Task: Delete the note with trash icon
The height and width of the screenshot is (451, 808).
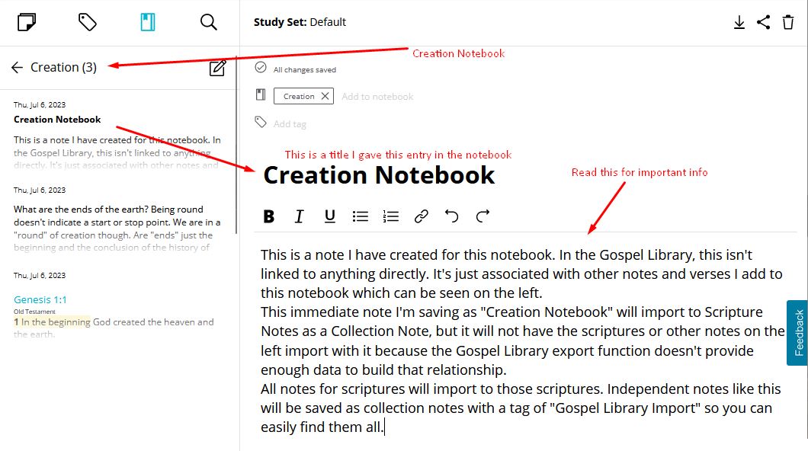Action: [788, 23]
